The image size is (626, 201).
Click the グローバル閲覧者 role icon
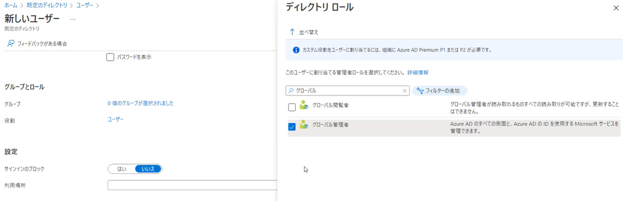click(304, 106)
